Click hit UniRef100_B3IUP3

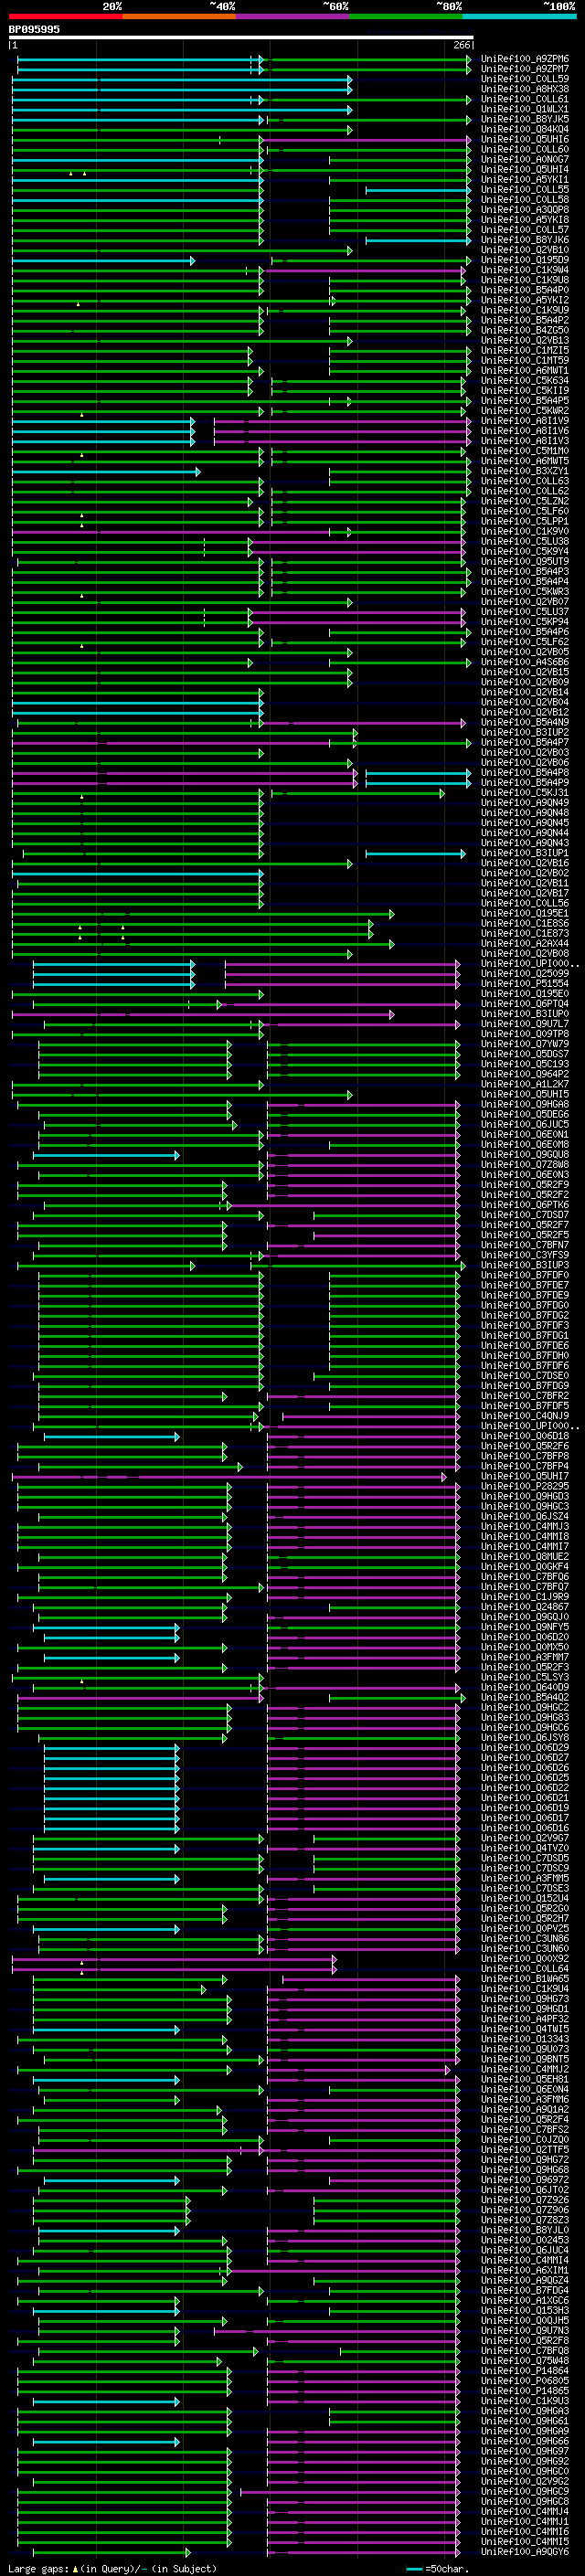(x=525, y=1265)
